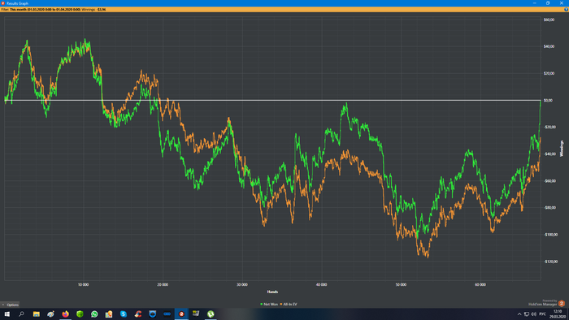Click the filter text in orange bar

coord(54,10)
